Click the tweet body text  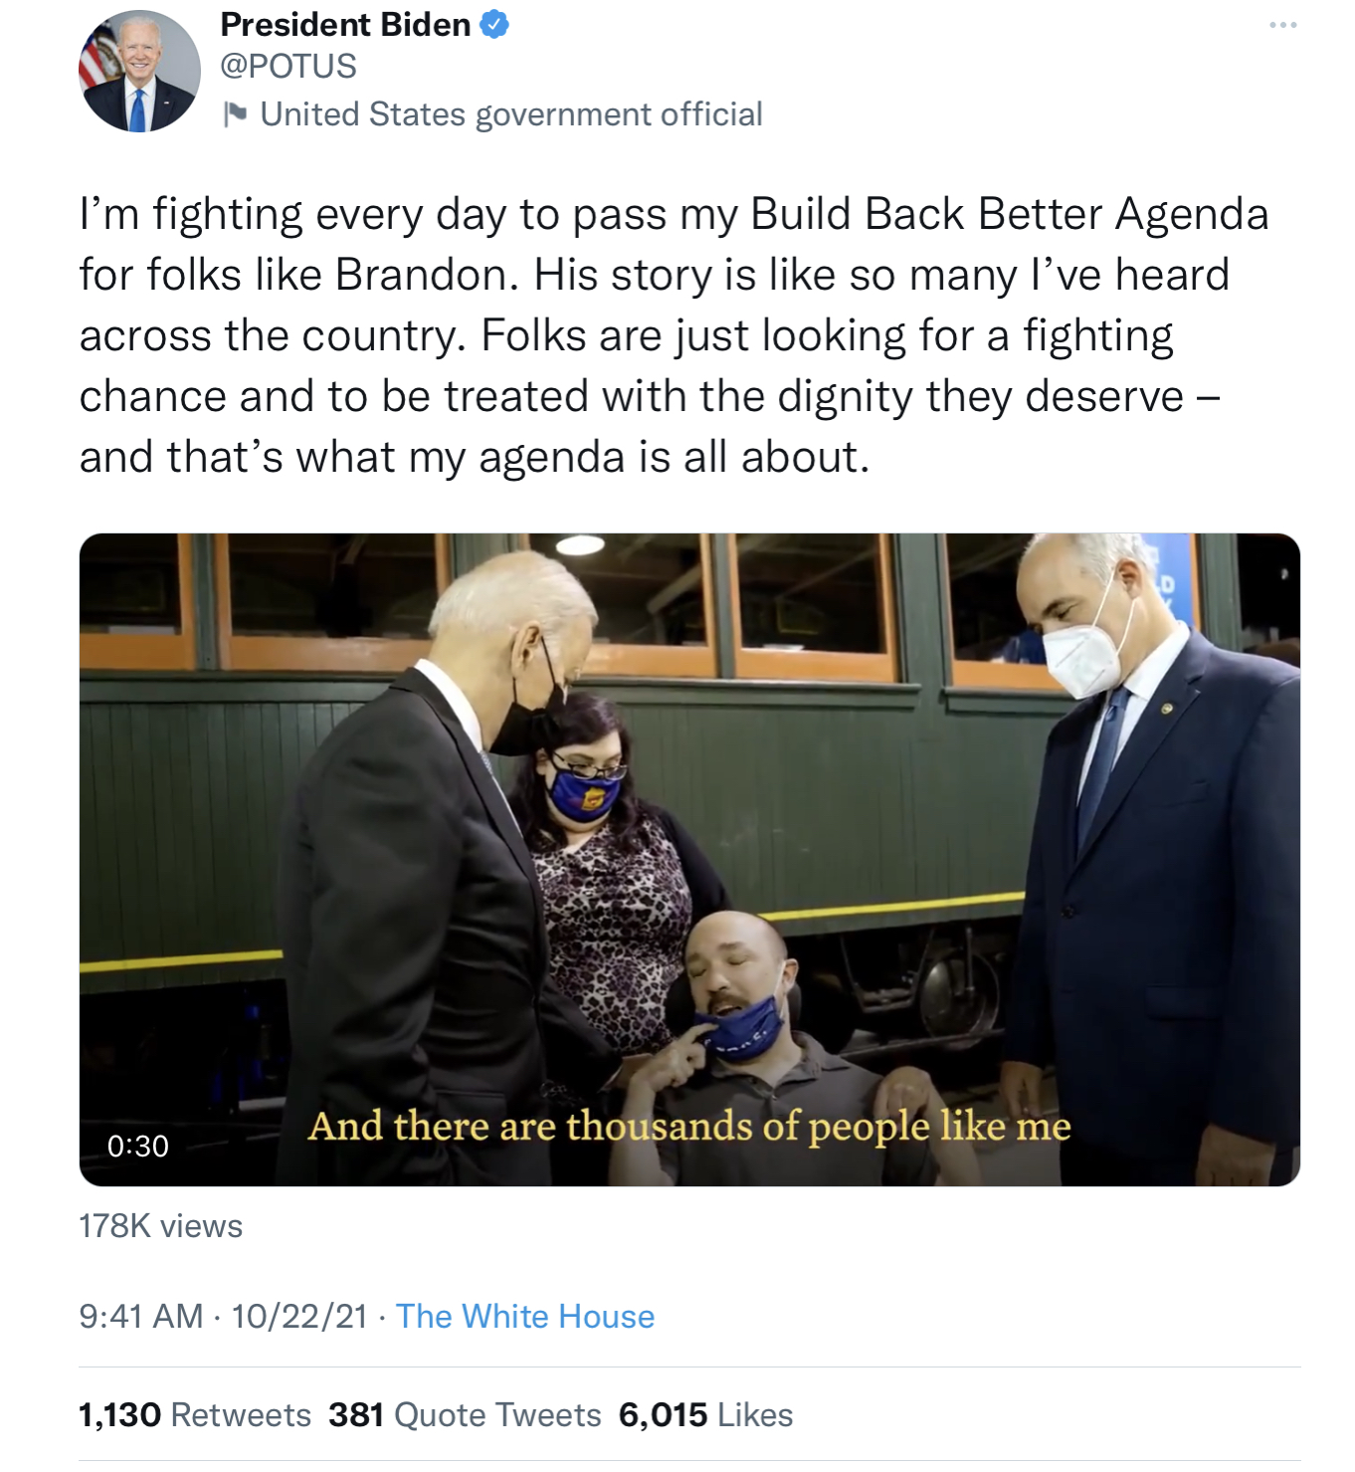click(x=675, y=335)
